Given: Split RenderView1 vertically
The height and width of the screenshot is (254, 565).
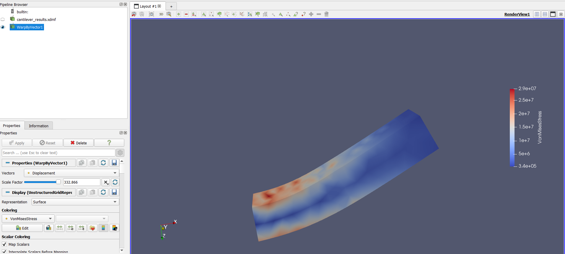Looking at the screenshot, I should tap(545, 14).
